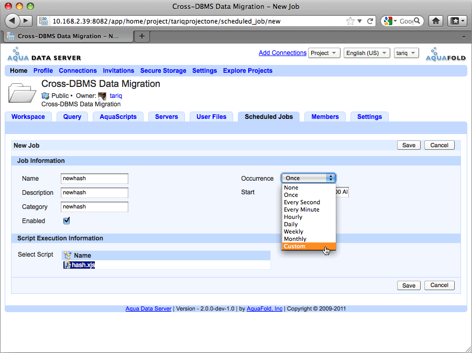The image size is (472, 353).
Task: Click the reload page icon
Action: (x=370, y=21)
